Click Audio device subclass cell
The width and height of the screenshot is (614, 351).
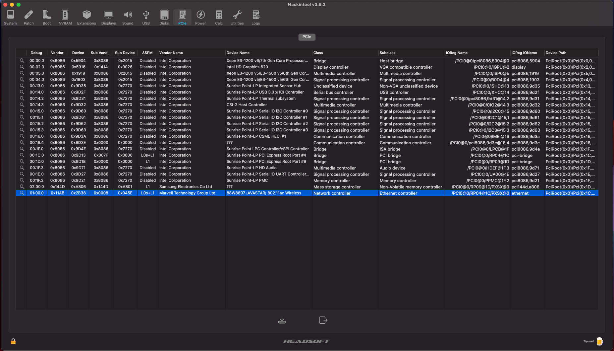392,168
